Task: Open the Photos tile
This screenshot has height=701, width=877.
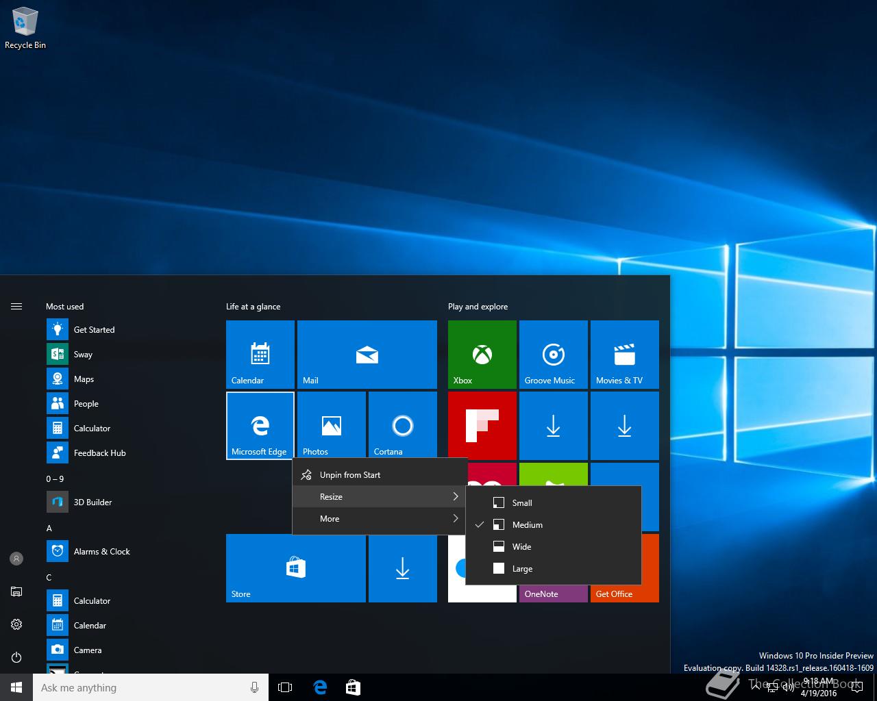Action: click(x=332, y=424)
